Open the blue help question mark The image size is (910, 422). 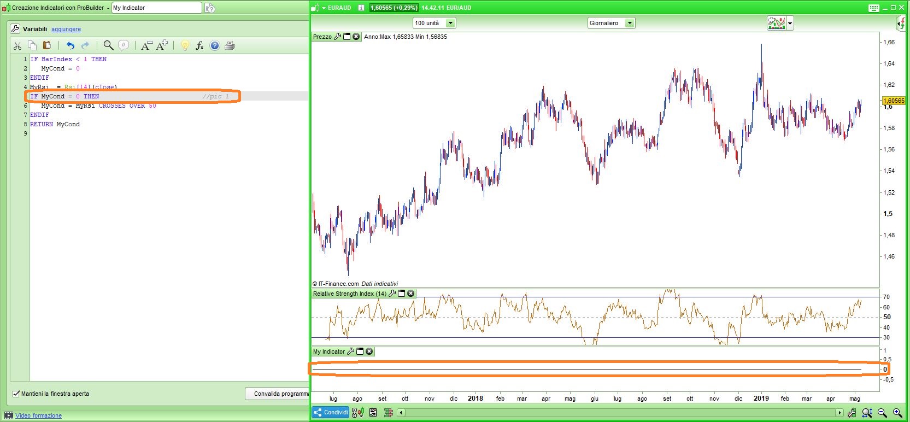pos(215,45)
